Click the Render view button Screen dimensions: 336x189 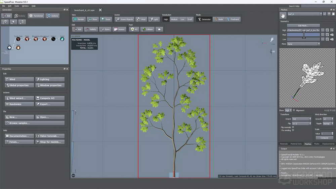click(79, 19)
